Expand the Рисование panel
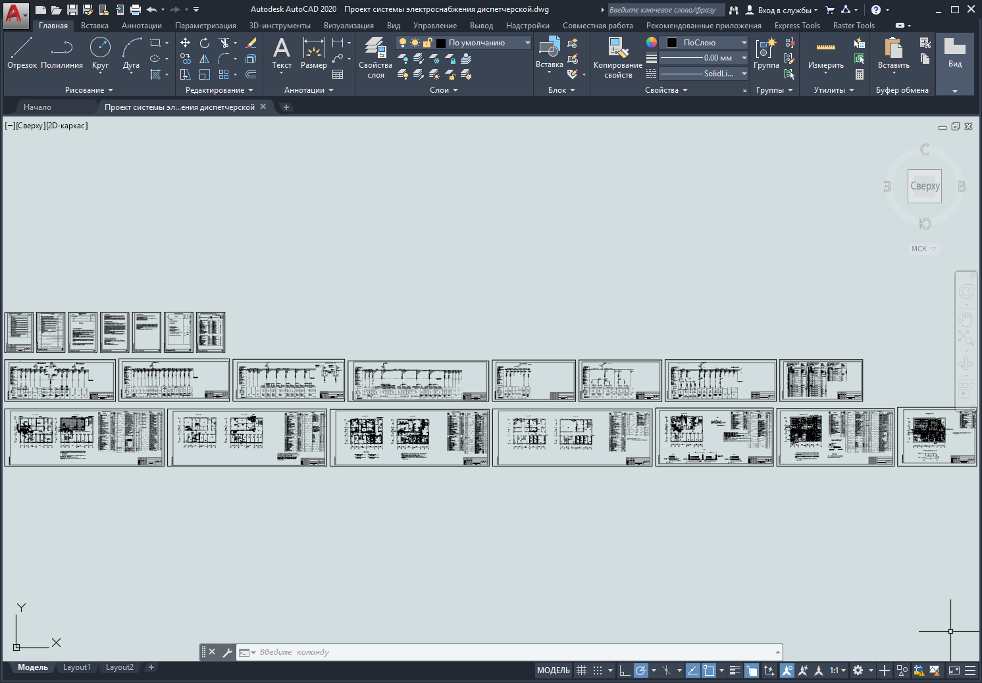982x683 pixels. point(89,90)
